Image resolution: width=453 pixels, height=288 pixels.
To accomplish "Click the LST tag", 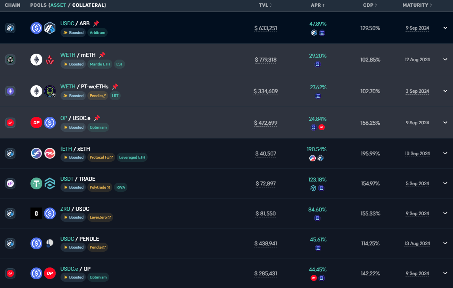I will tap(119, 64).
